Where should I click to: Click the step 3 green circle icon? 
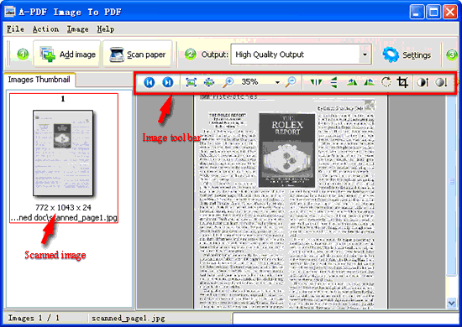(x=452, y=54)
